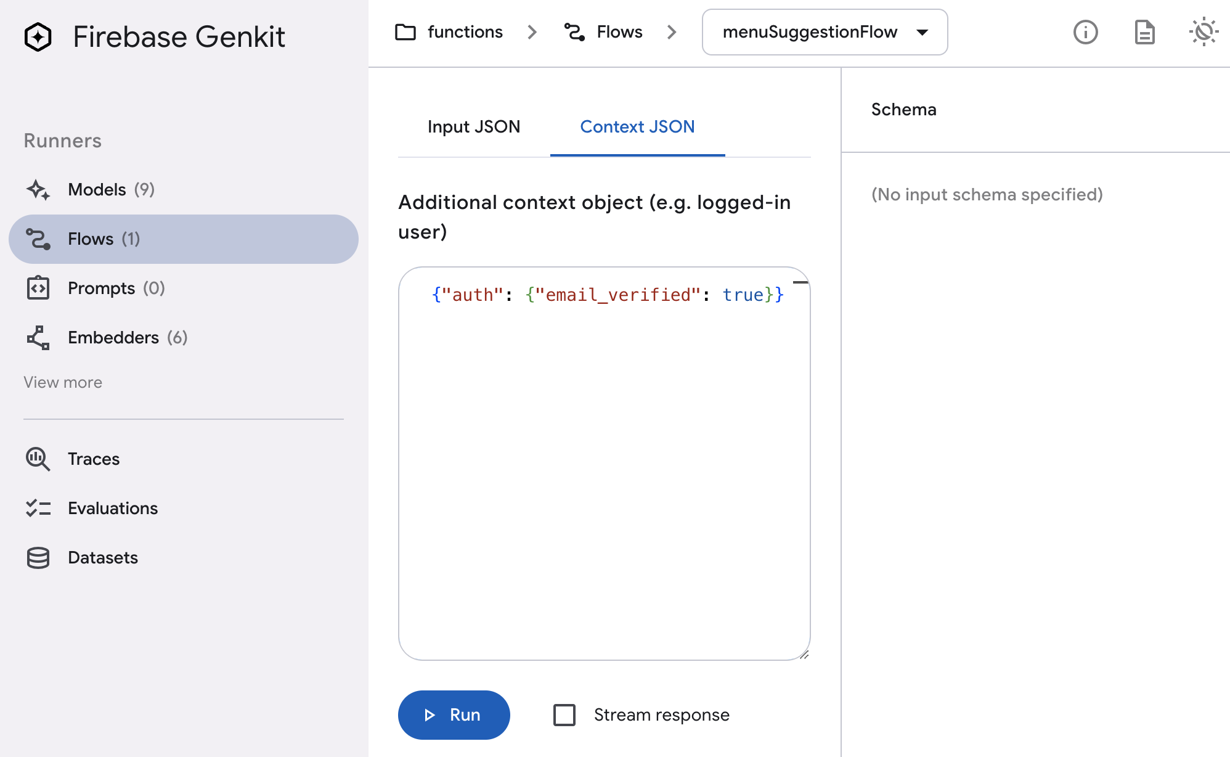Open the document icon in header
Image resolution: width=1230 pixels, height=757 pixels.
(x=1144, y=32)
